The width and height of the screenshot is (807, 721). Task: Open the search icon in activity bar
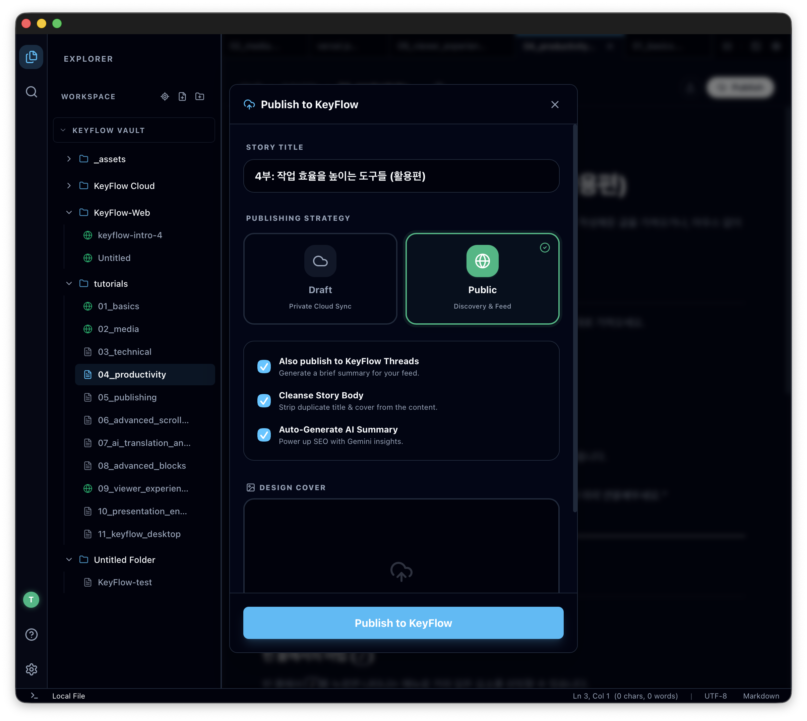click(31, 92)
